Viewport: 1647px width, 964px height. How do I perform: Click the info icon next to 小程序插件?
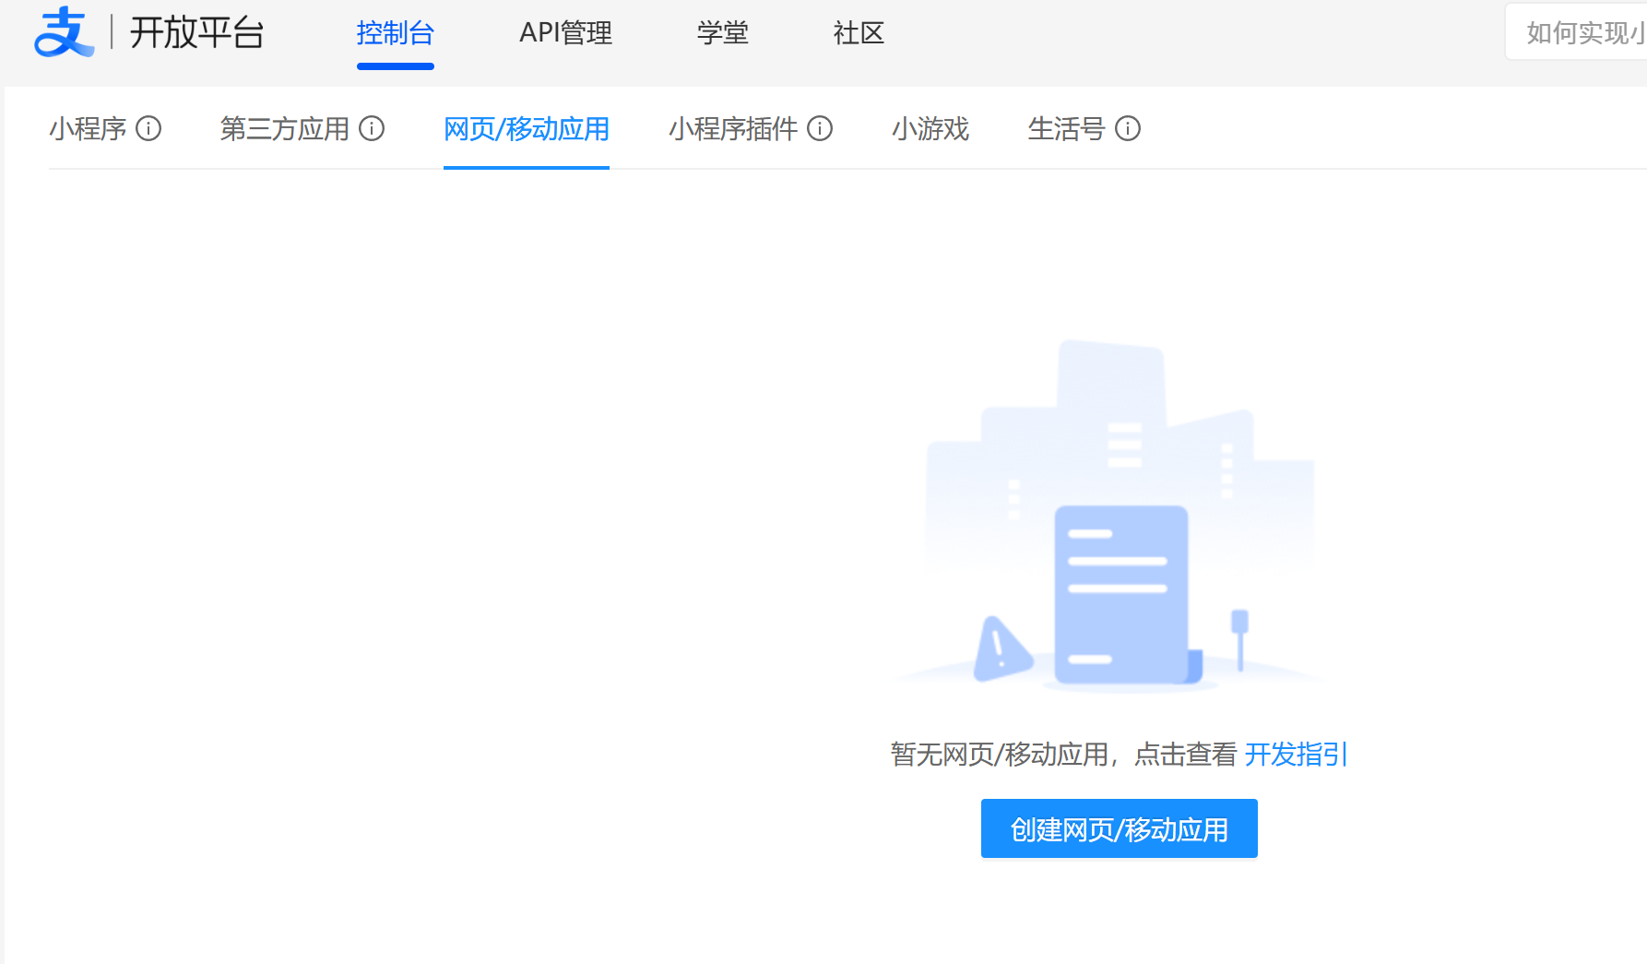pos(820,128)
